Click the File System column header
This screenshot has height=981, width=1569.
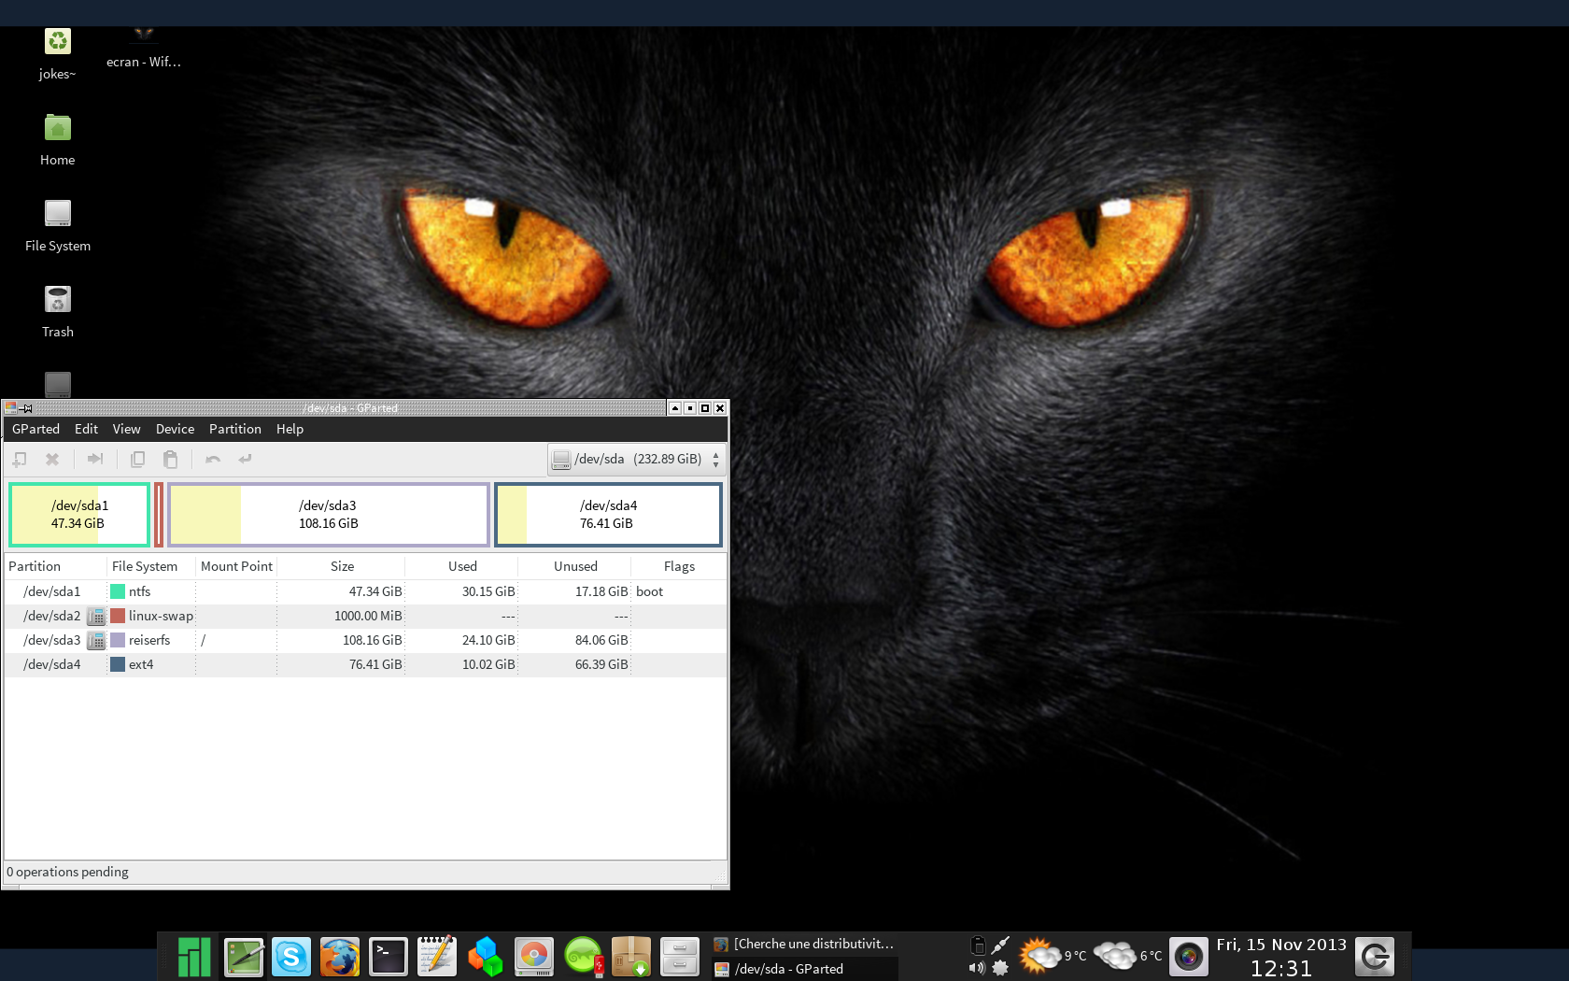tap(145, 566)
